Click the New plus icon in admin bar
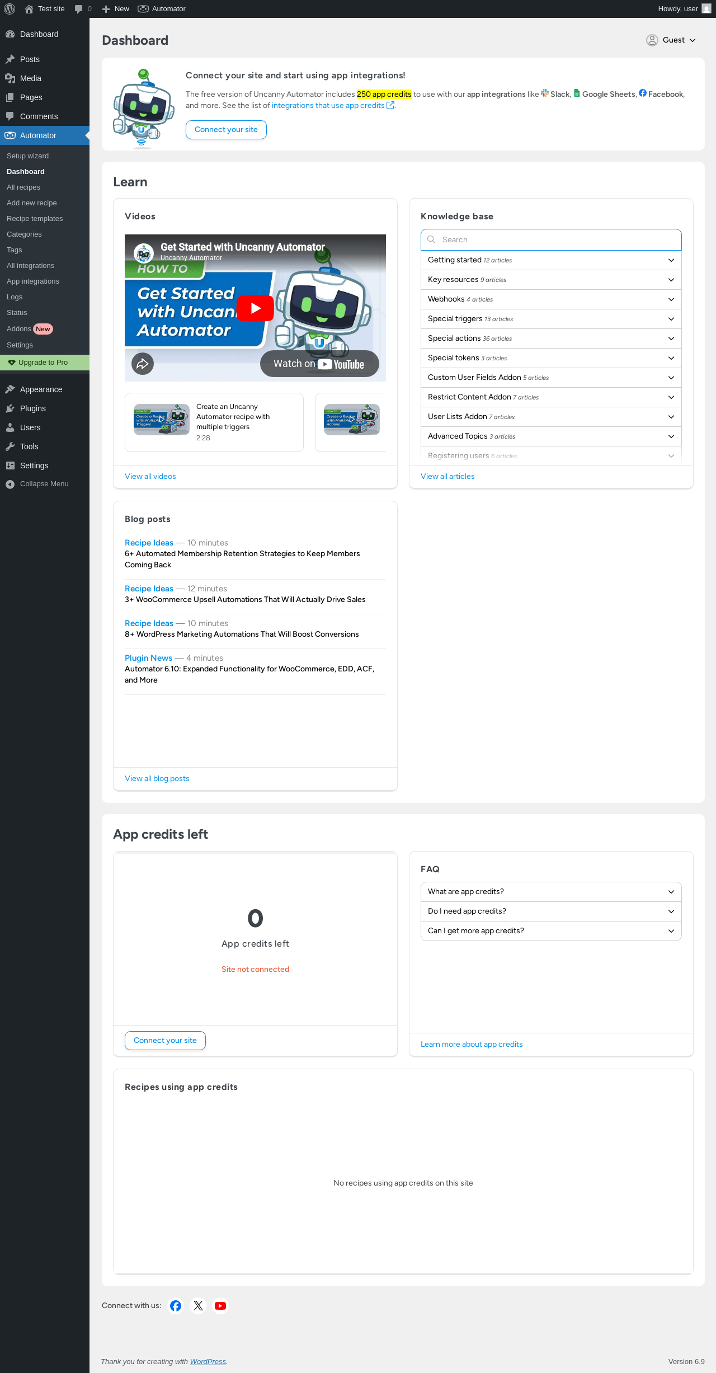The height and width of the screenshot is (1373, 716). (x=106, y=9)
